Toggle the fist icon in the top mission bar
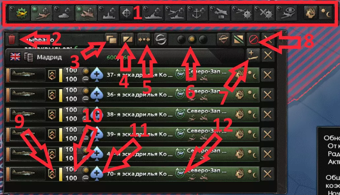This screenshot has height=195, width=340. 310,13
